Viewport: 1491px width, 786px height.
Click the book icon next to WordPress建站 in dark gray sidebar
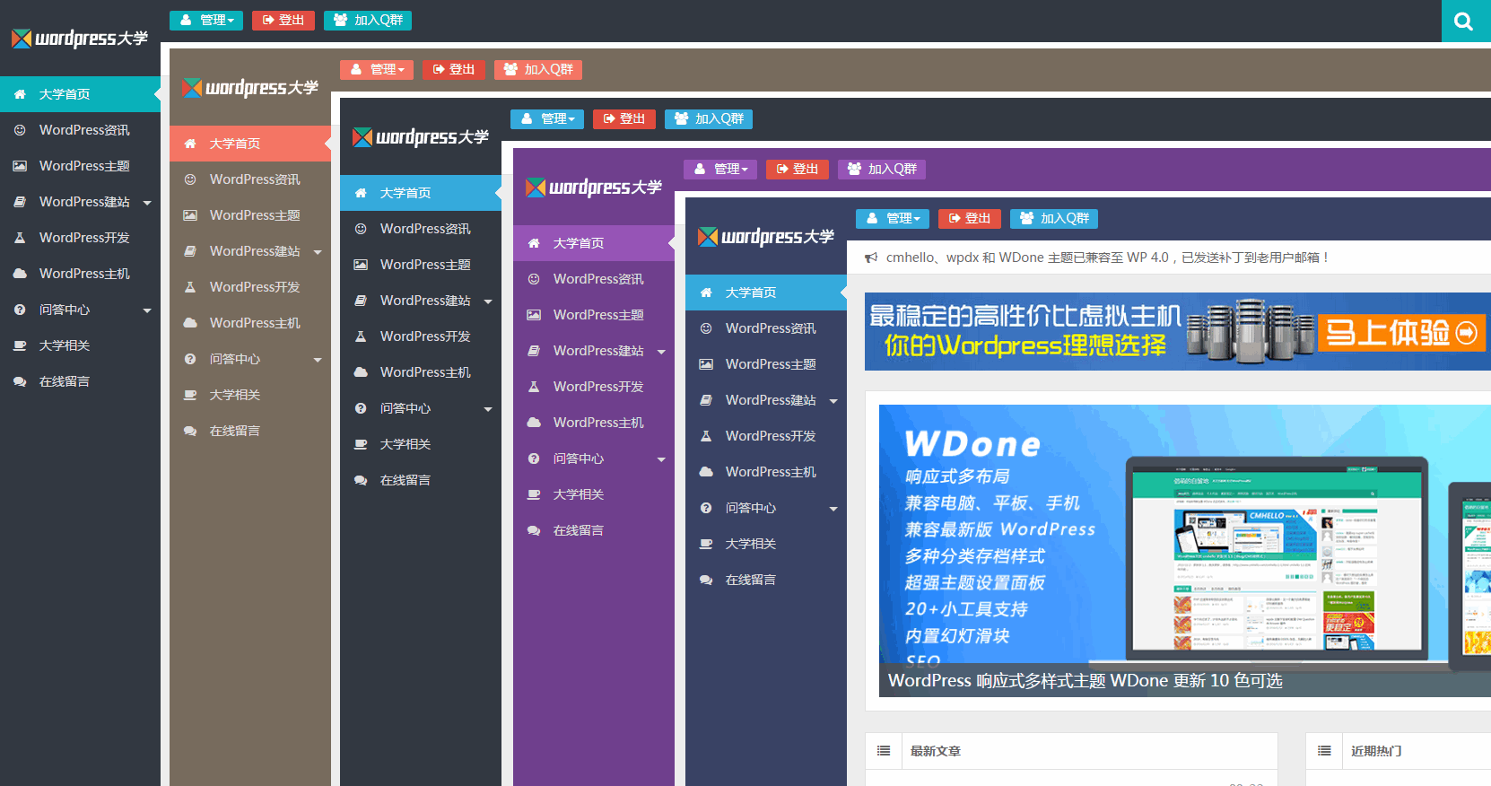point(20,202)
